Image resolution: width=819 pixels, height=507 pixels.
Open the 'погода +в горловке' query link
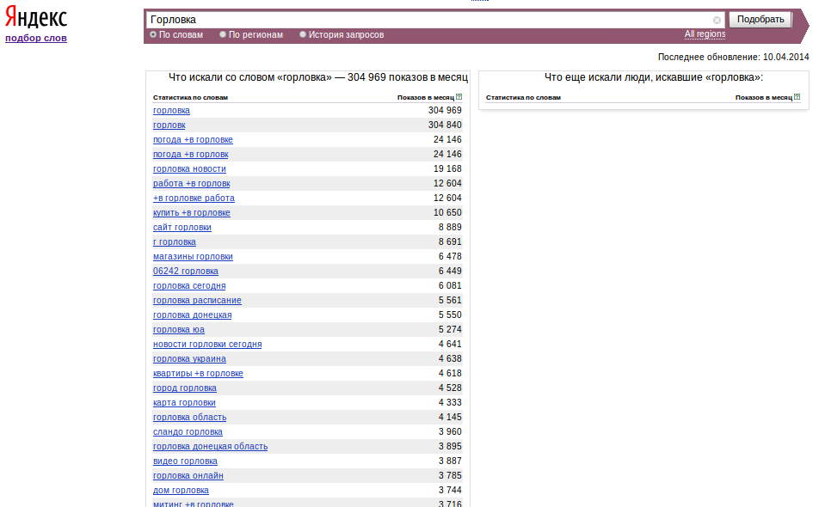tap(193, 140)
